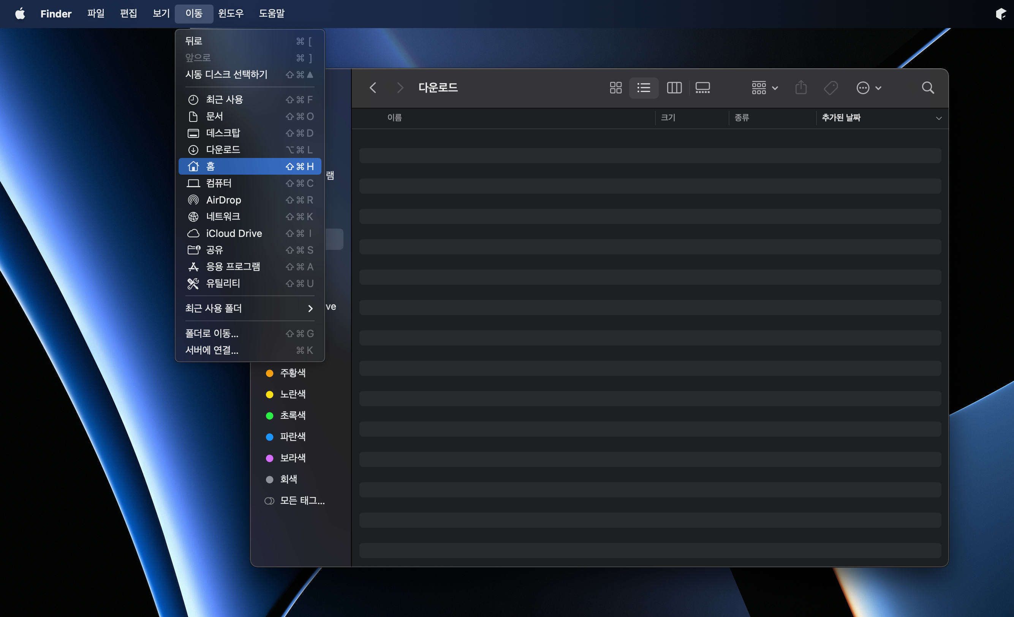Expand the 최근 사용 폴더 submenu
Viewport: 1014px width, 617px height.
point(249,308)
